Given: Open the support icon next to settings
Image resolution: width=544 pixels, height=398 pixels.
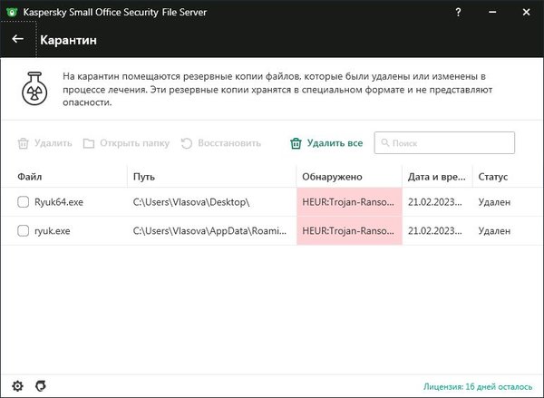Looking at the screenshot, I should coord(40,385).
